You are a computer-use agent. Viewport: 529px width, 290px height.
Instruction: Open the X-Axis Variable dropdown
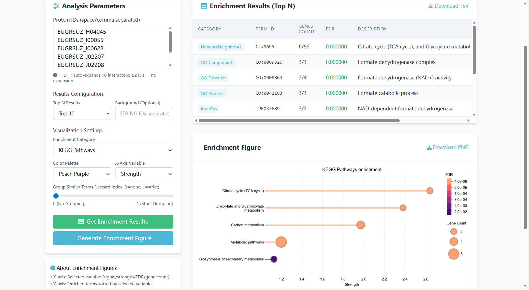(144, 174)
